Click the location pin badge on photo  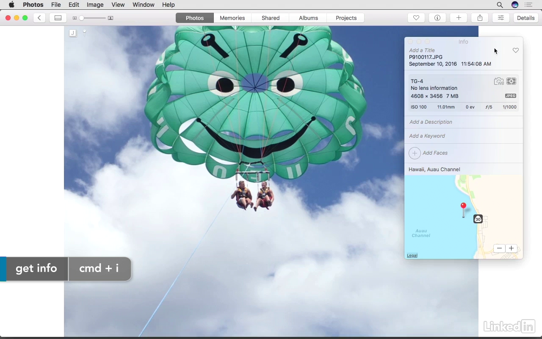pos(84,32)
